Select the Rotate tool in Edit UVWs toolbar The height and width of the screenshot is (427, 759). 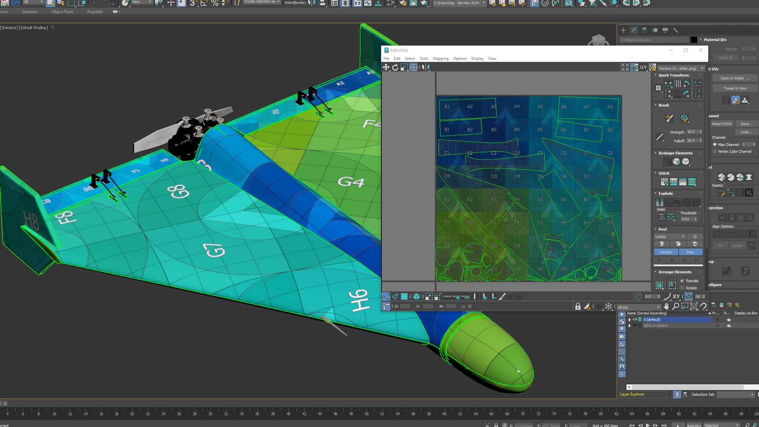395,67
